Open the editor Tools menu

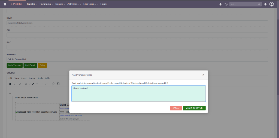coord(40,78)
